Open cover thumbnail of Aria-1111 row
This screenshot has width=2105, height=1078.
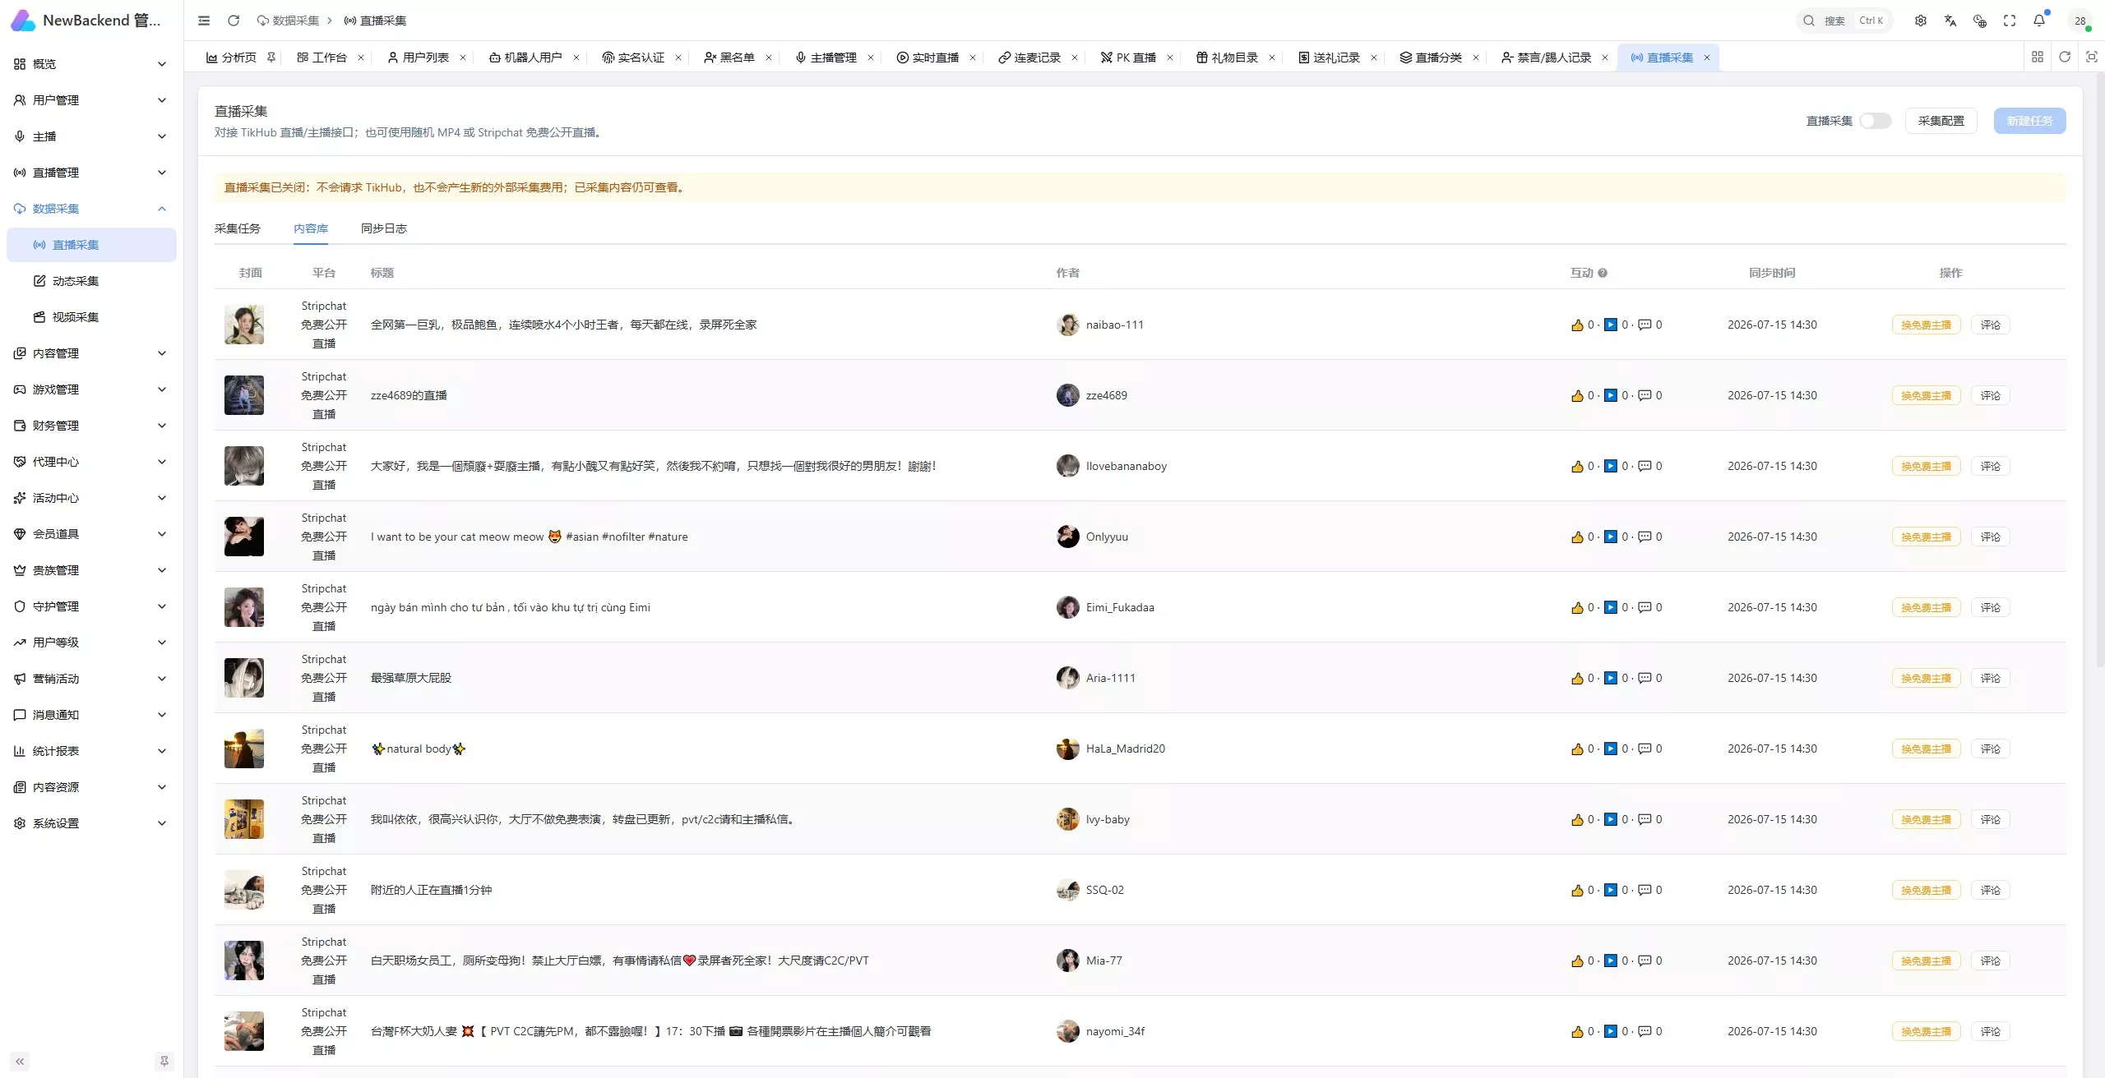click(244, 678)
